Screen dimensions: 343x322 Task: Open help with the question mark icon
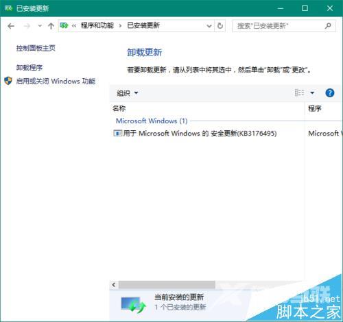coord(330,93)
